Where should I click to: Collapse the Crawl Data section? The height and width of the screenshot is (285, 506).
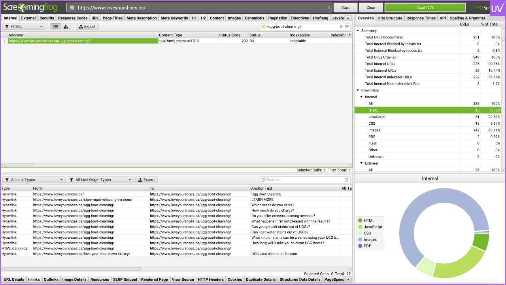(358, 90)
